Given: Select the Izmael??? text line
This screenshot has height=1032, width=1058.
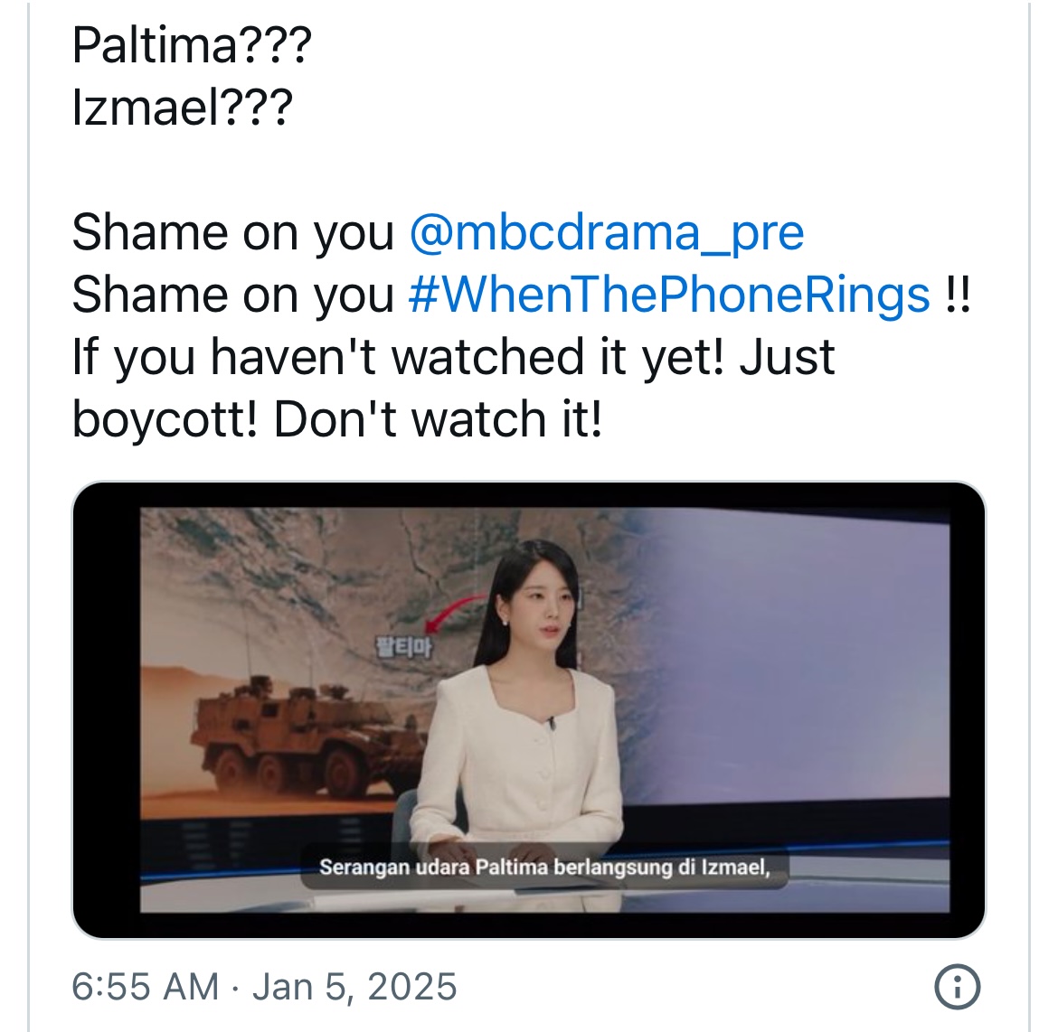Looking at the screenshot, I should [182, 108].
